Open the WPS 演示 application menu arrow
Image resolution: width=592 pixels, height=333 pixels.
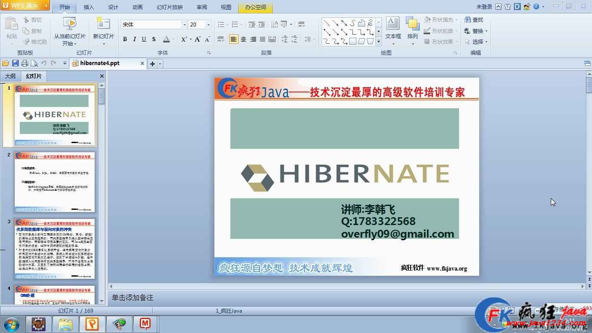pos(46,5)
